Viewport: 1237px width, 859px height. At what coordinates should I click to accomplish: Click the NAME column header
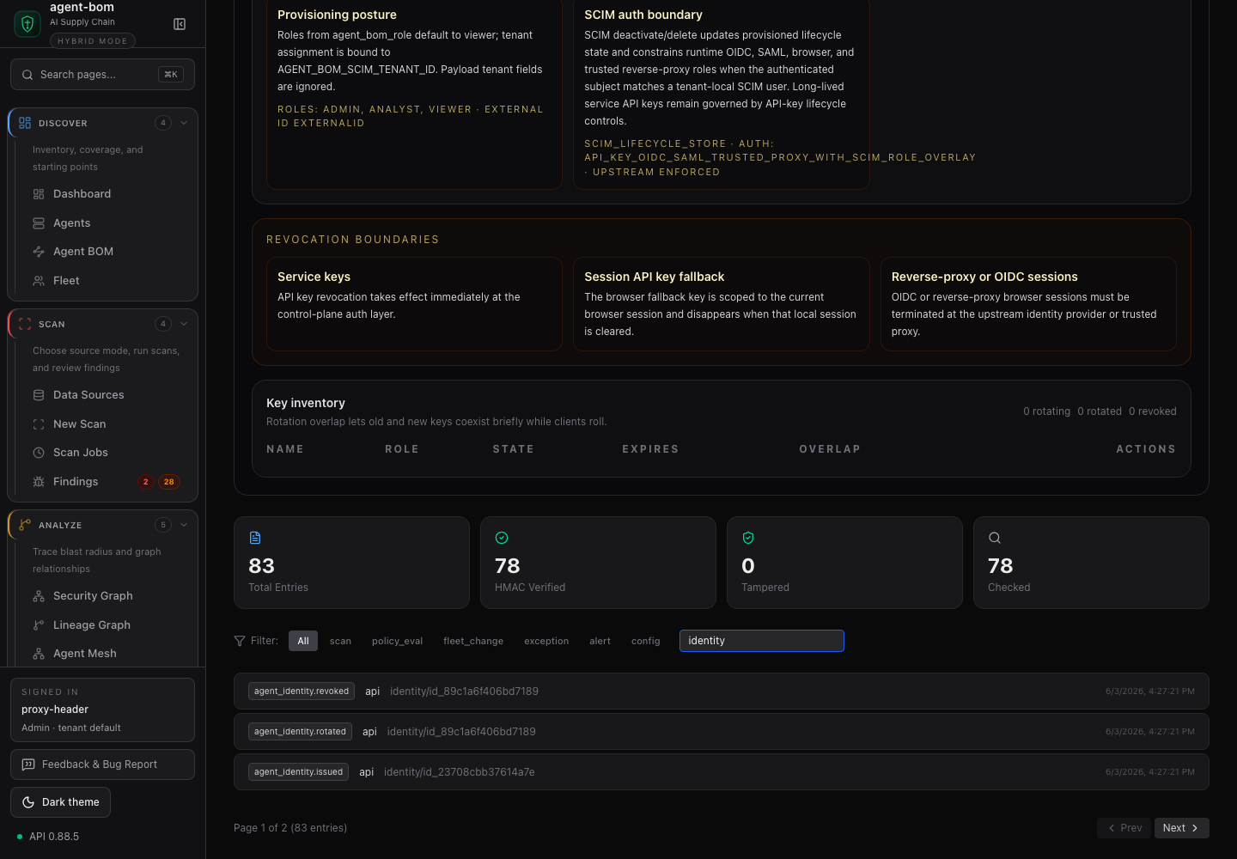[285, 449]
